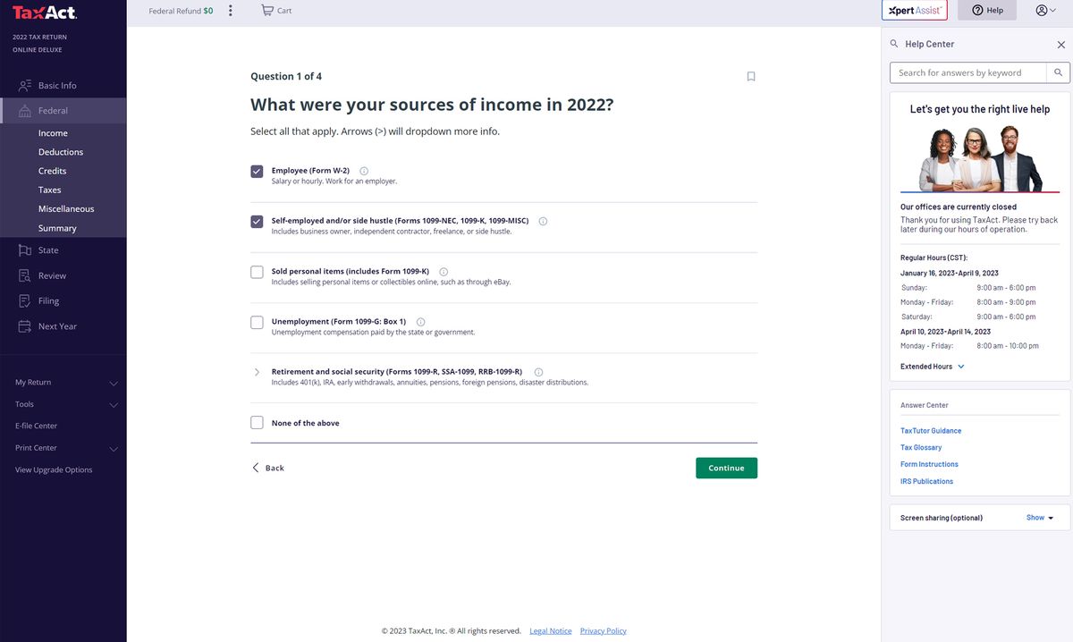The width and height of the screenshot is (1073, 642).
Task: Expand Retirement and social security options
Action: [257, 372]
